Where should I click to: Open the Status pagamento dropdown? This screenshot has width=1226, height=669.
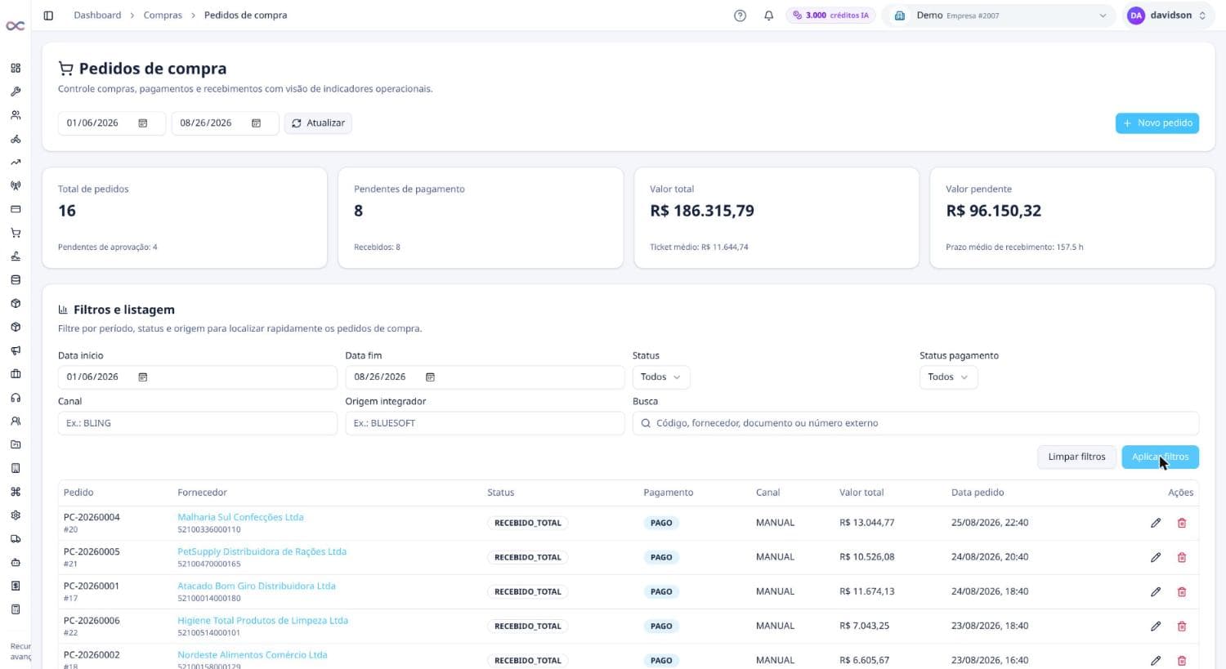[x=948, y=377]
